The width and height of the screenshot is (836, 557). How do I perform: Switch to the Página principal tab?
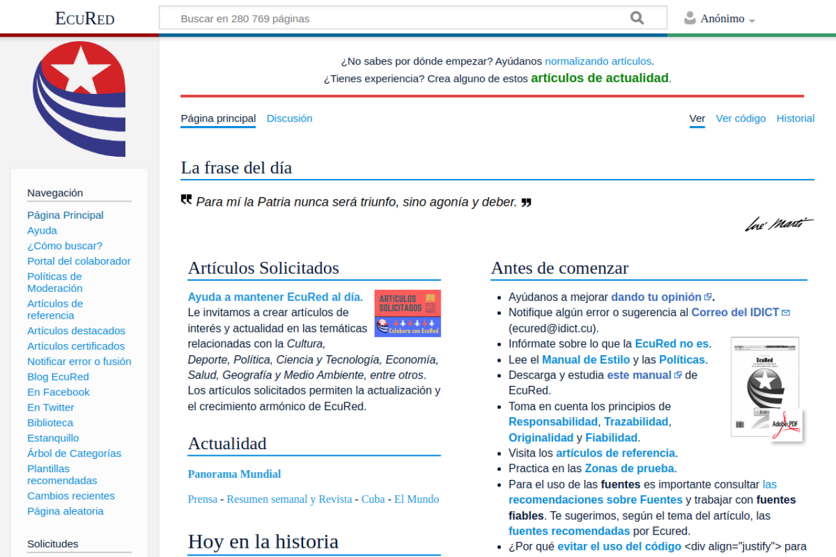tap(218, 118)
